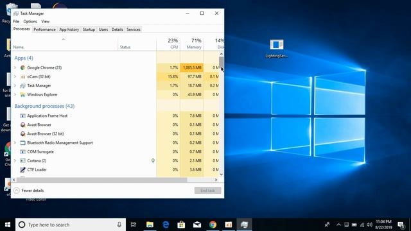Open Google Chrome from the taskbar
This screenshot has height=231, width=411.
point(213,225)
